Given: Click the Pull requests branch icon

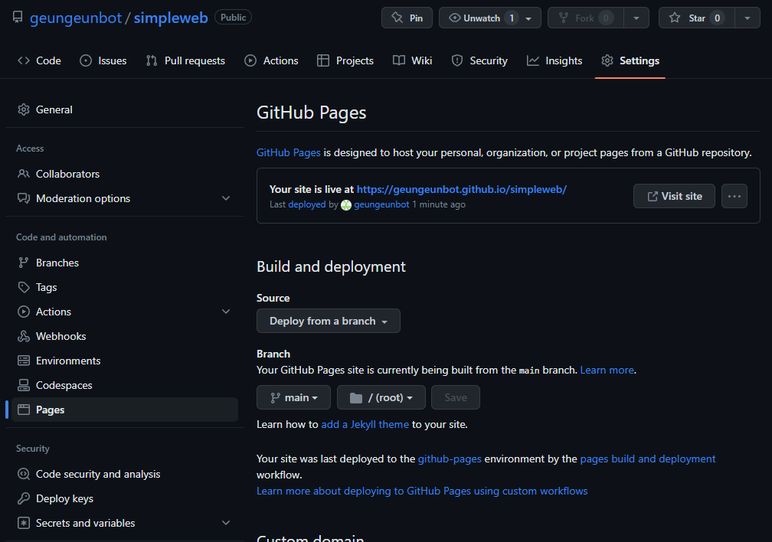Looking at the screenshot, I should point(152,60).
